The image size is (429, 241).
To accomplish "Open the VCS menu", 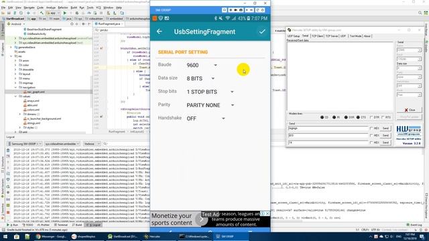I will [x=99, y=7].
